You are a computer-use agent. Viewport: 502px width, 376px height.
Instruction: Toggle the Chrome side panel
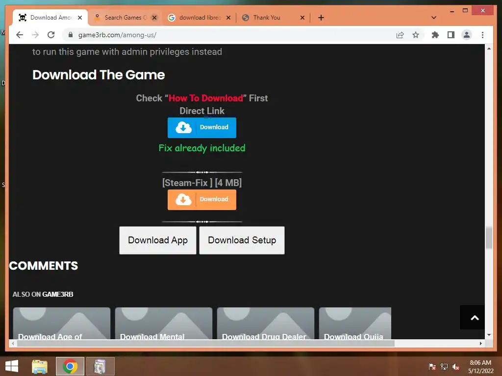point(451,35)
